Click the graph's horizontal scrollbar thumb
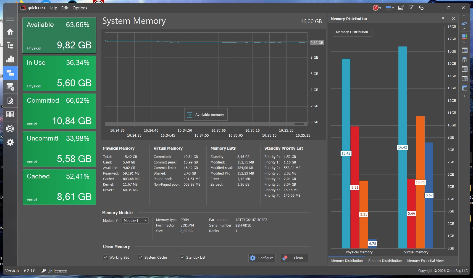This screenshot has width=473, height=278. pos(299,124)
